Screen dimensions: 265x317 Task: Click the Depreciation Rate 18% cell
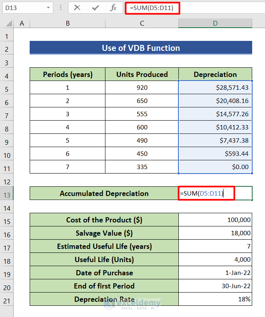(215, 299)
